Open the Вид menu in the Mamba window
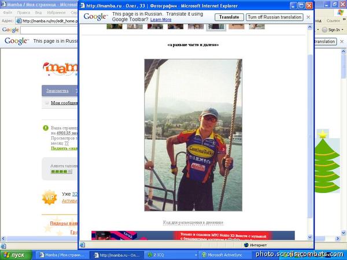This screenshot has height=260, width=347. tap(38, 13)
